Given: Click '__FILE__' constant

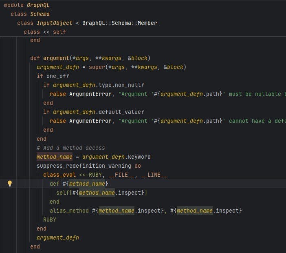Looking at the screenshot, I should click(x=121, y=175).
